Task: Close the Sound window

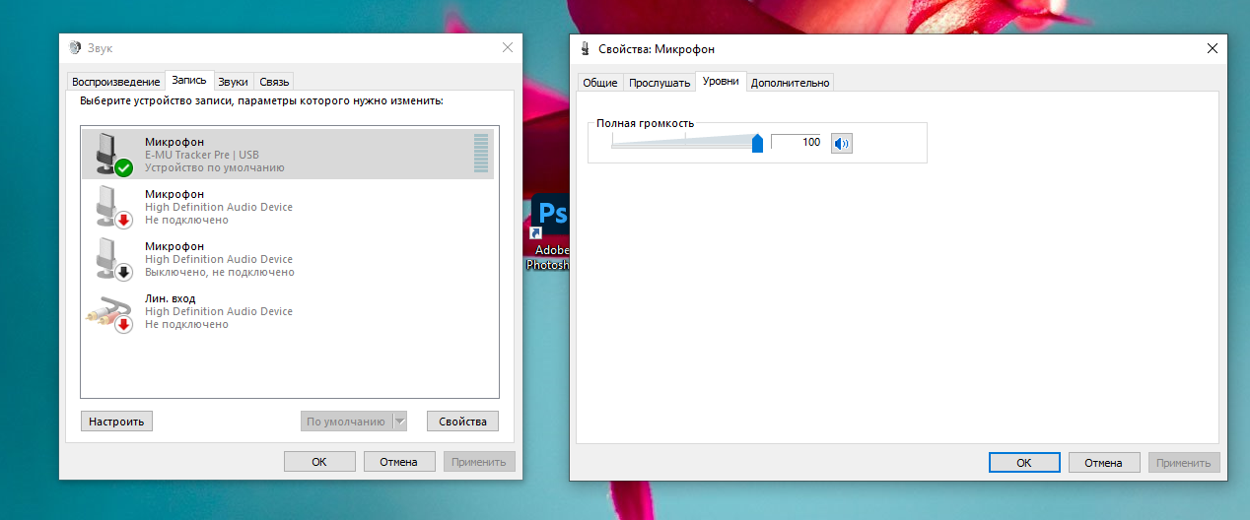Action: pyautogui.click(x=508, y=47)
